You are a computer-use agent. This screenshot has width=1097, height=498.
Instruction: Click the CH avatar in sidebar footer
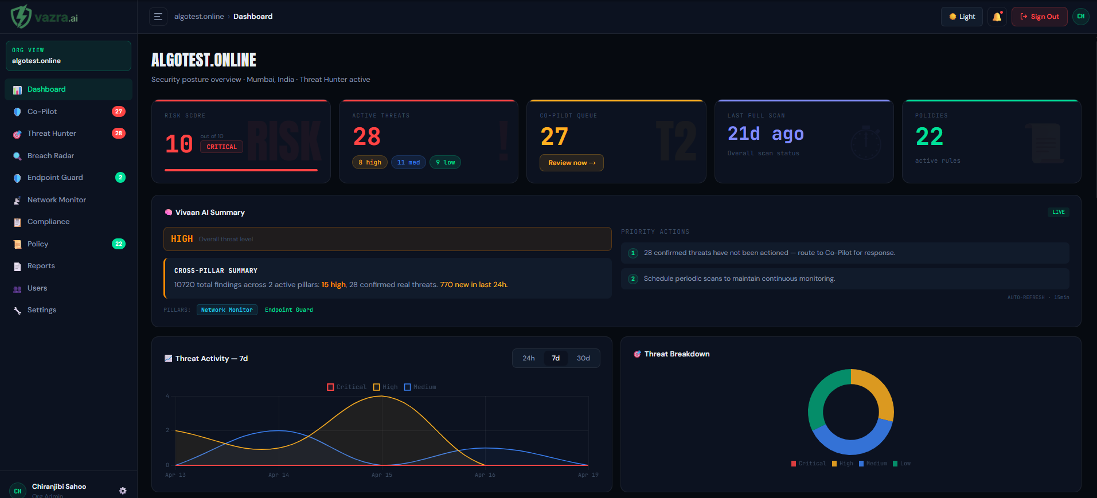(18, 491)
